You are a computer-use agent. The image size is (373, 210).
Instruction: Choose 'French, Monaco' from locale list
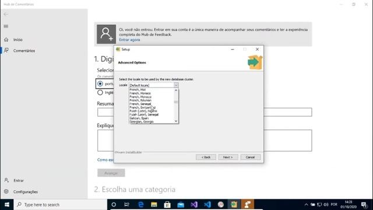[140, 93]
